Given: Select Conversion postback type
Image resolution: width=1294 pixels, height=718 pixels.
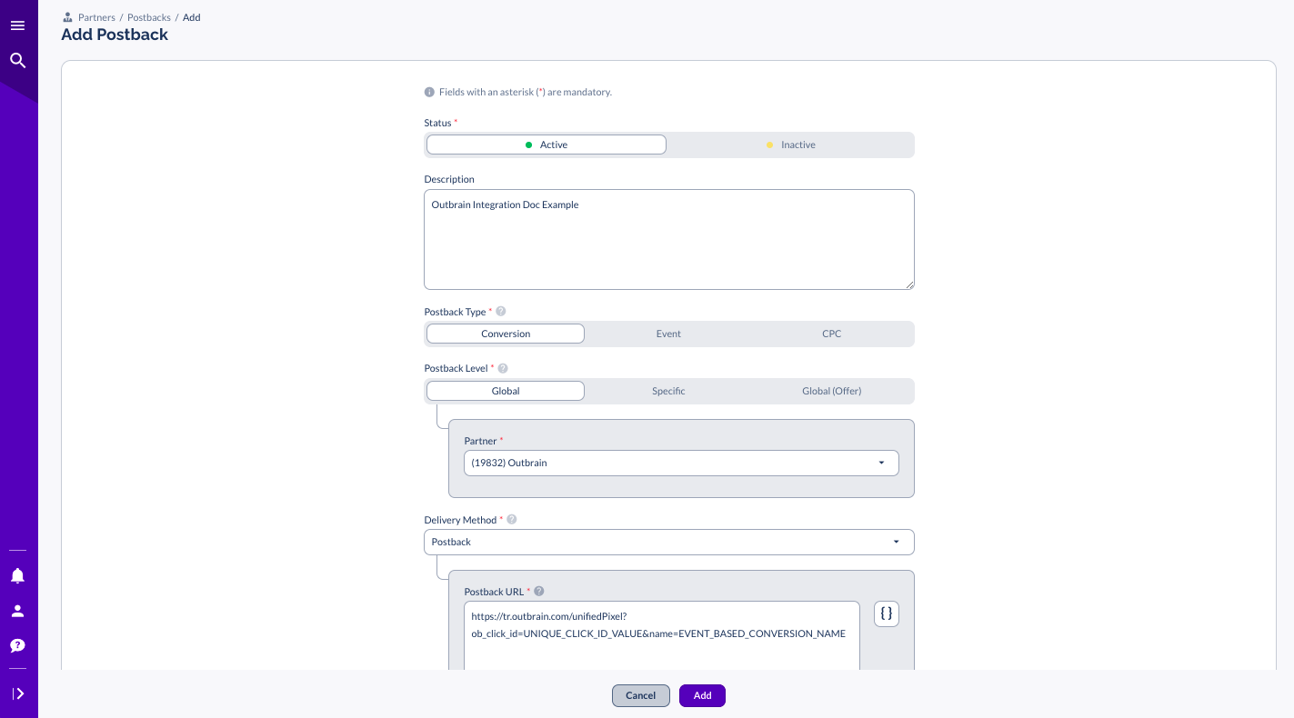Looking at the screenshot, I should pyautogui.click(x=506, y=334).
